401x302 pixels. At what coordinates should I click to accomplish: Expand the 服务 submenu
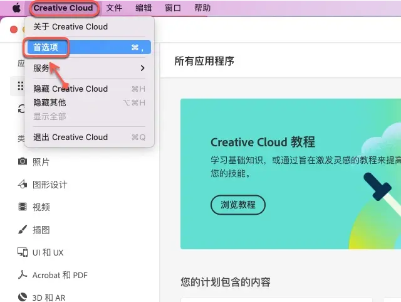[89, 68]
